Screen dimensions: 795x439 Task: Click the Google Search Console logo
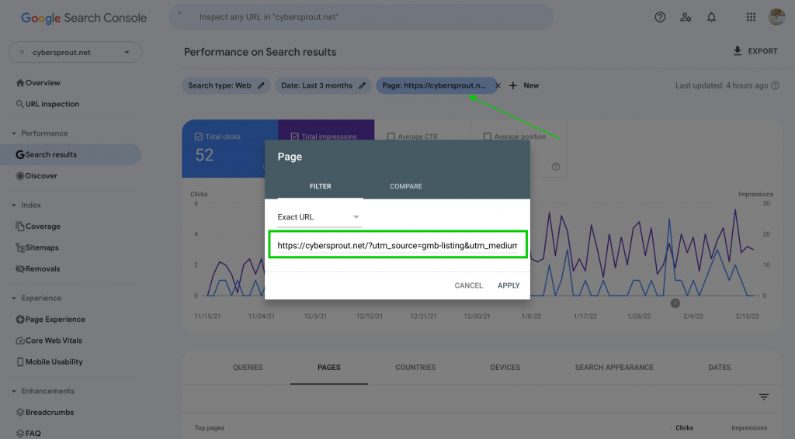click(x=84, y=18)
